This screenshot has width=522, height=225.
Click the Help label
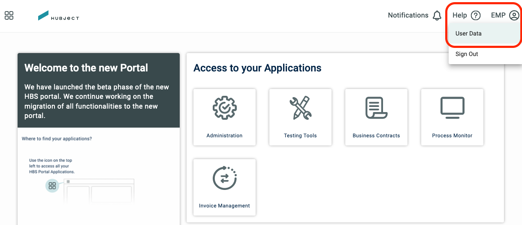[x=459, y=15]
